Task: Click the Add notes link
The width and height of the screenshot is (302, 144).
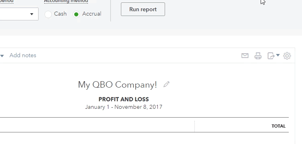Action: [23, 56]
